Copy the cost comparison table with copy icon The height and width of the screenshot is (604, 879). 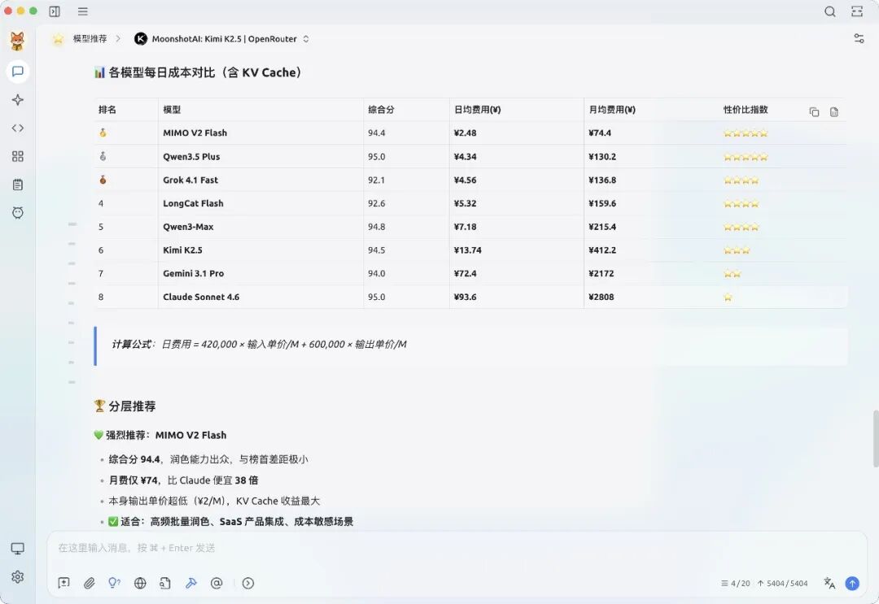point(814,112)
